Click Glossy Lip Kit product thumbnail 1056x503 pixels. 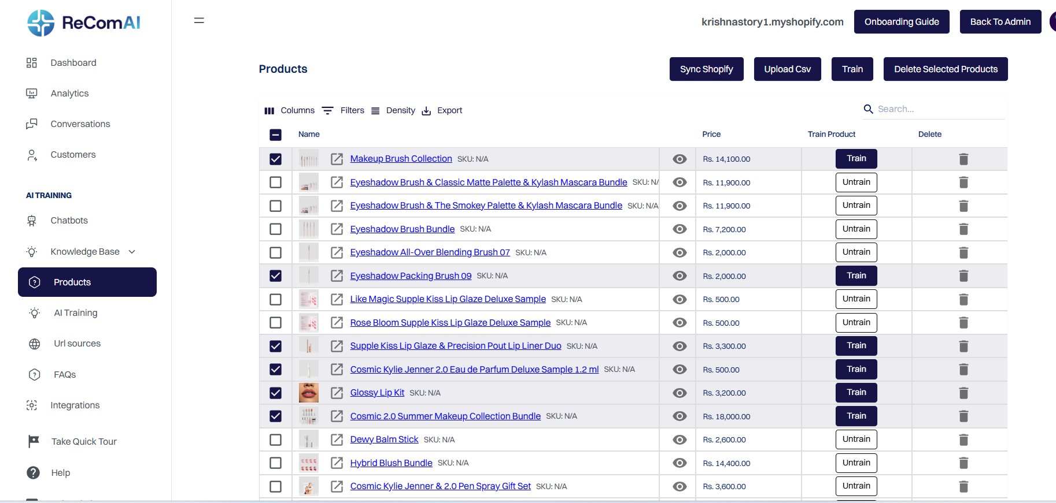309,393
